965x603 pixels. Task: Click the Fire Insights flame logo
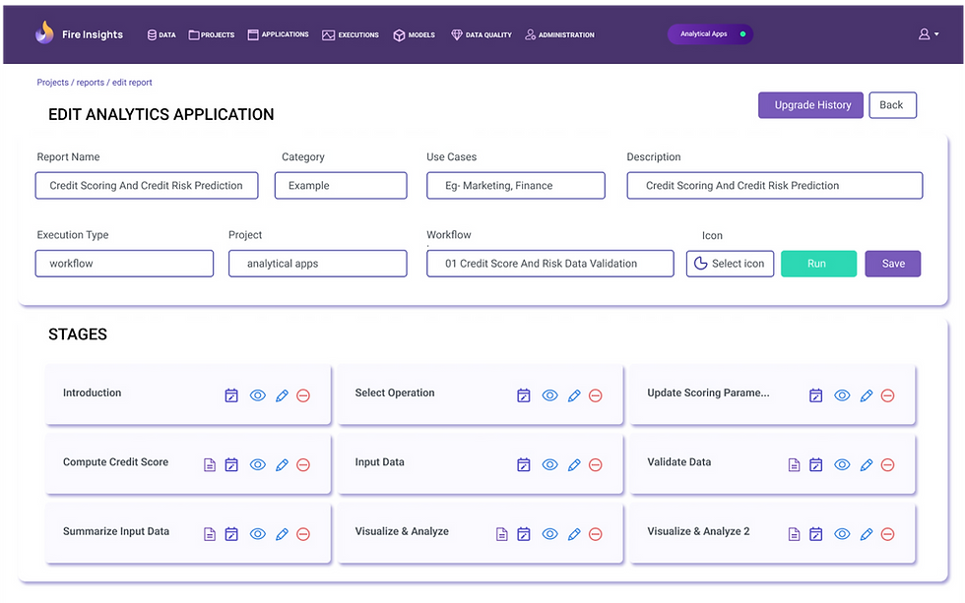coord(43,33)
